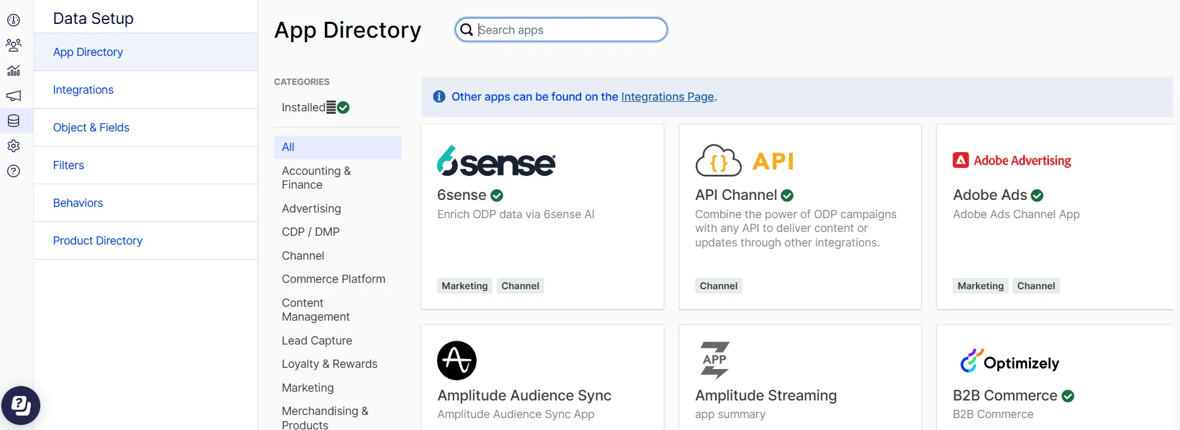Screen dimensions: 1180x430
Task: Open the analytics chart icon in left rail
Action: (13, 70)
